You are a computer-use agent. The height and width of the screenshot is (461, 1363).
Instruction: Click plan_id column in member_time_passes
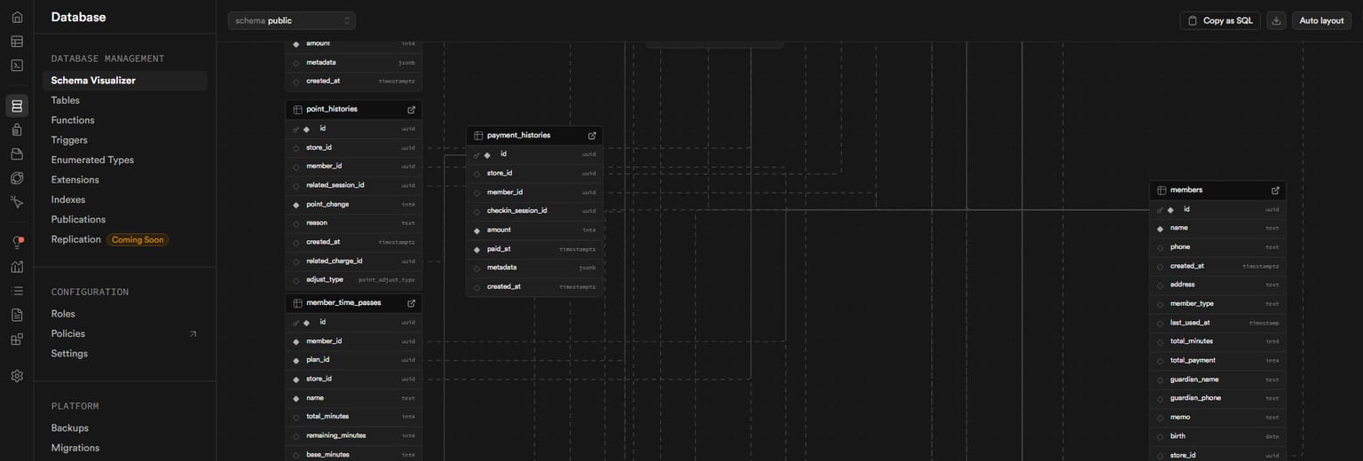tap(353, 360)
